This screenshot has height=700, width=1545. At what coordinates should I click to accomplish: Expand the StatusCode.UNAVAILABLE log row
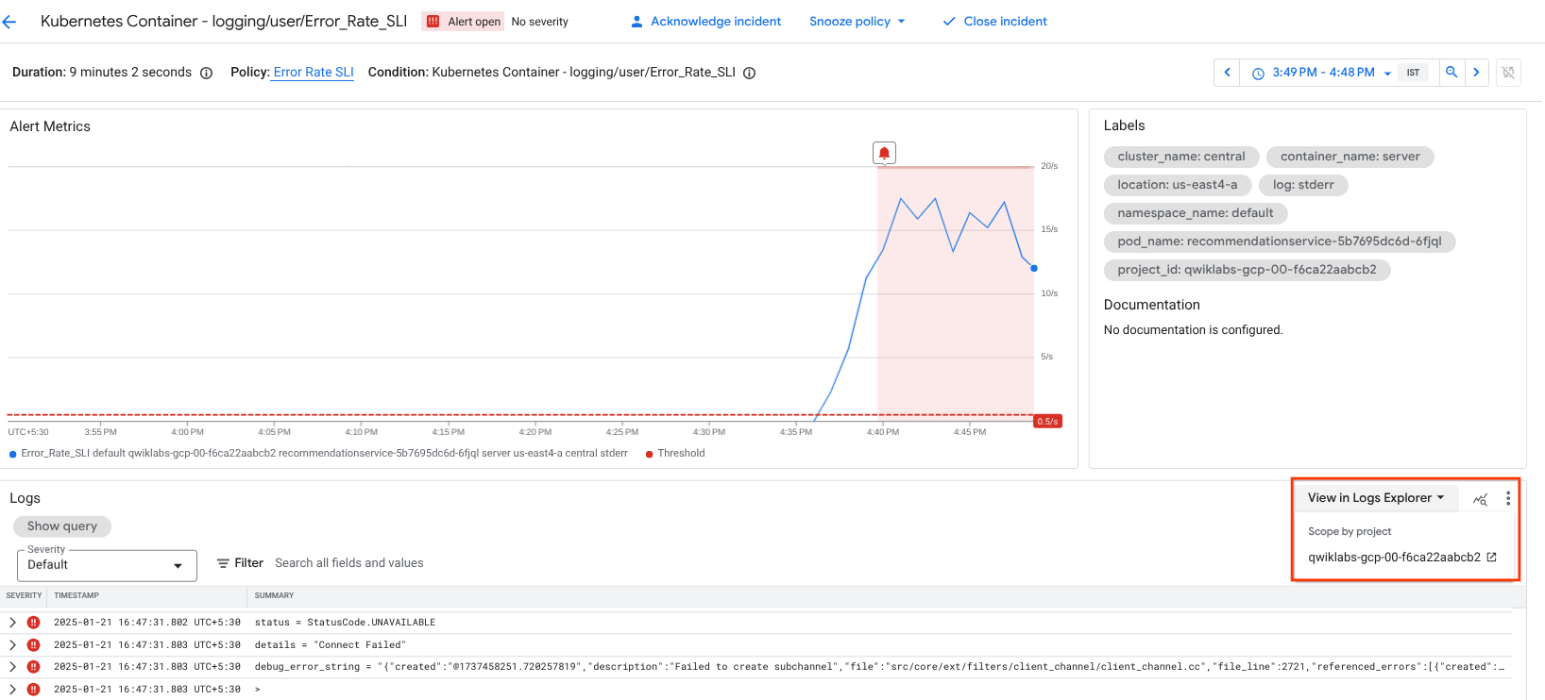[x=12, y=623]
